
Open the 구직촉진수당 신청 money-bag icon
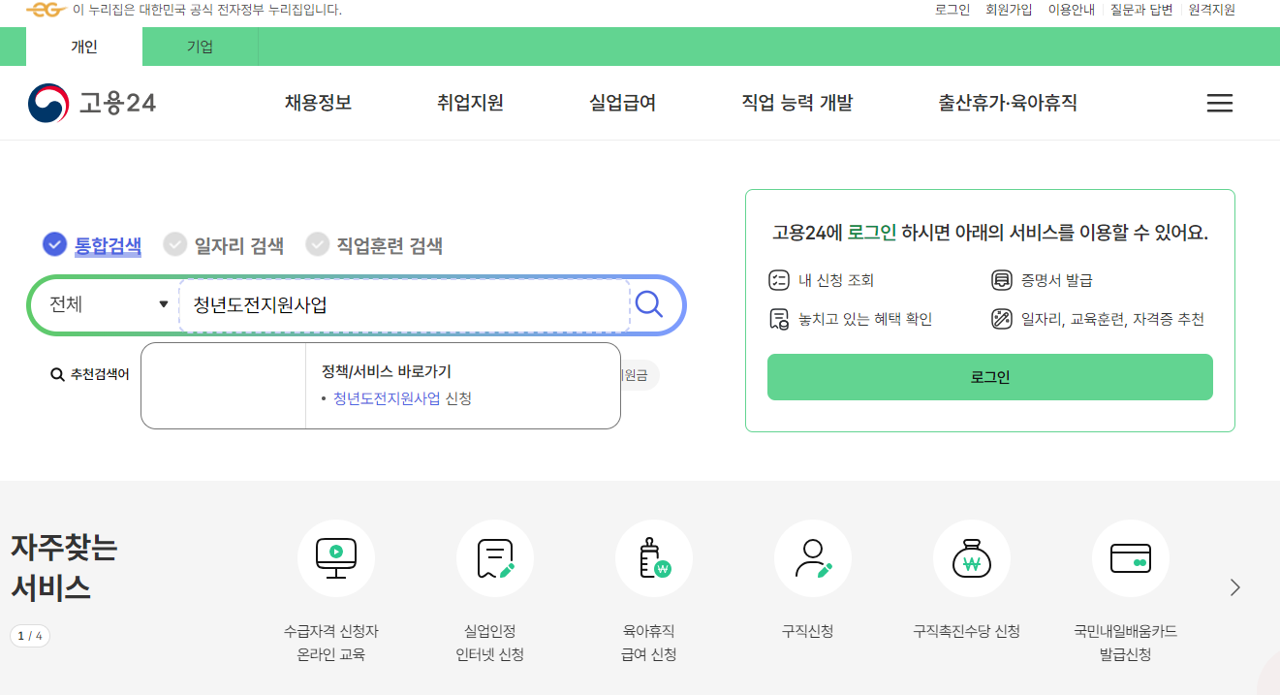click(972, 558)
